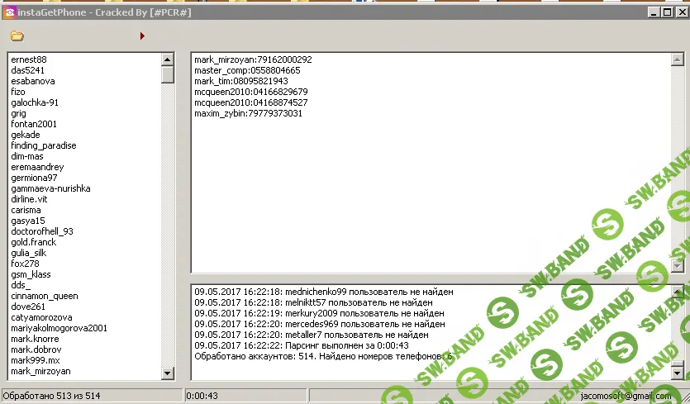Click the accounts list scrollbar thumb
Viewport: 690px width, 404px height.
pos(167,74)
